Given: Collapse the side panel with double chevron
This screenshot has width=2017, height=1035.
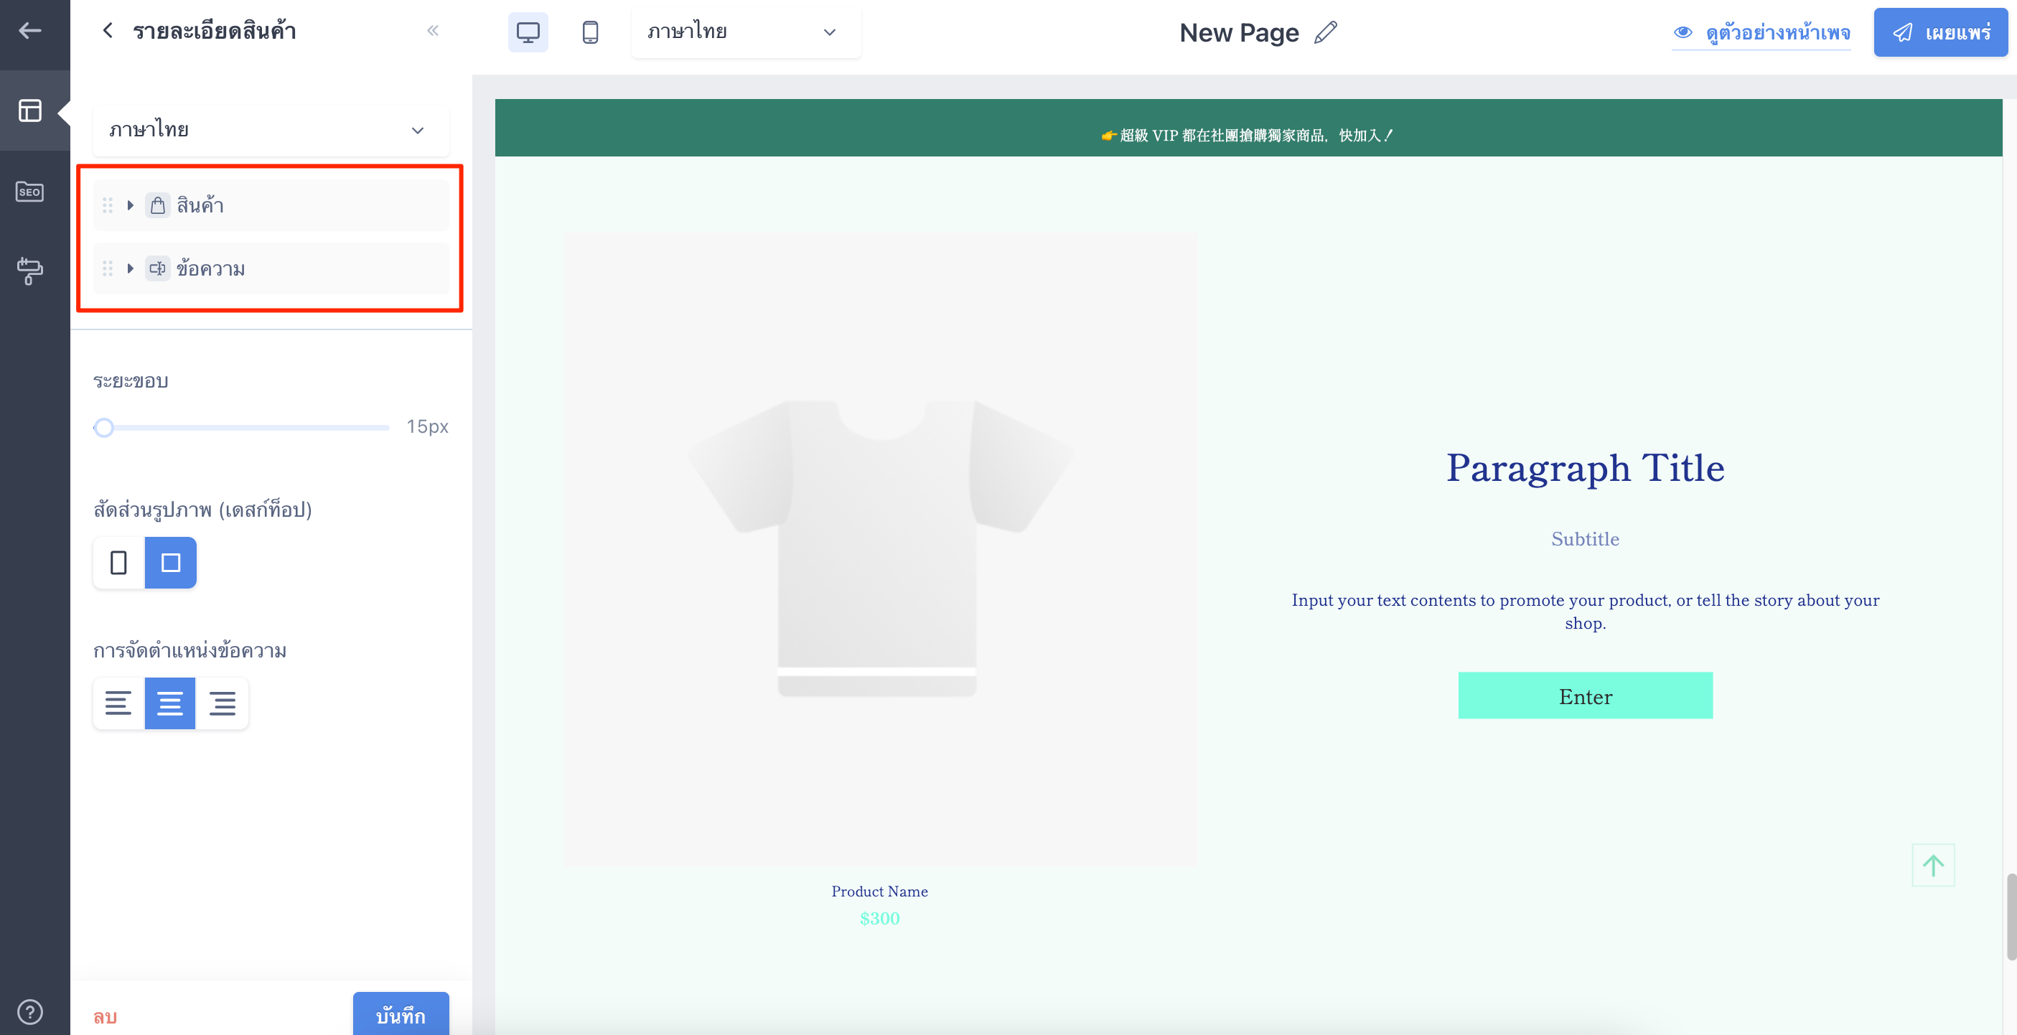Looking at the screenshot, I should click(x=432, y=31).
